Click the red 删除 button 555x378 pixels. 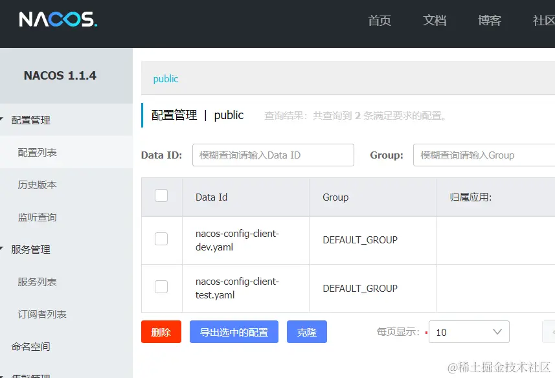click(x=161, y=331)
